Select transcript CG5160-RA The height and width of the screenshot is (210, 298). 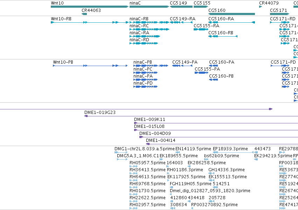click(232, 22)
